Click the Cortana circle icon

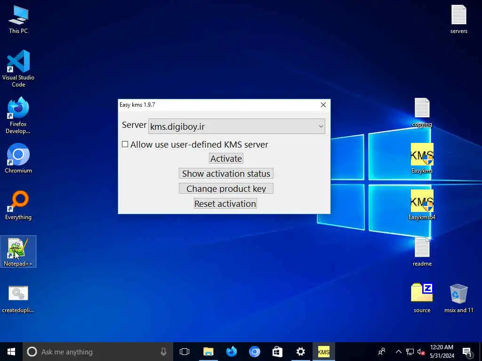click(32, 352)
